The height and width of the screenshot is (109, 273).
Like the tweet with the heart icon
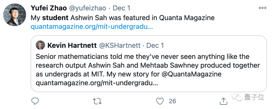pyautogui.click(x=160, y=101)
